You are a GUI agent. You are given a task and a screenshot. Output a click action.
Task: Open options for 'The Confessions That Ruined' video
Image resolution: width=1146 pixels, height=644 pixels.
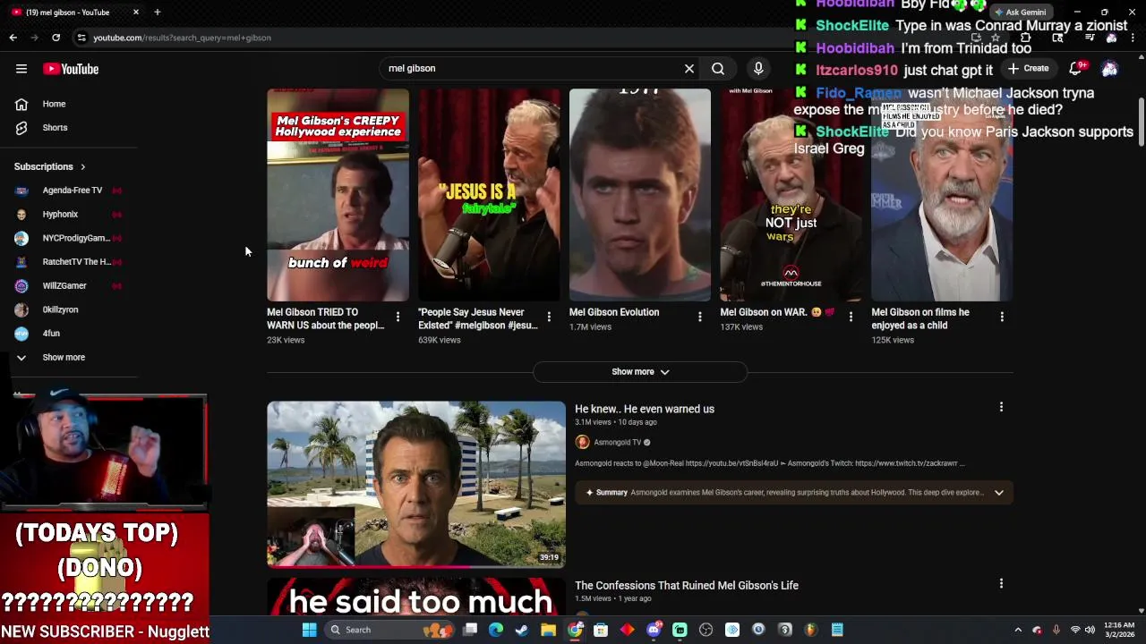click(1001, 583)
